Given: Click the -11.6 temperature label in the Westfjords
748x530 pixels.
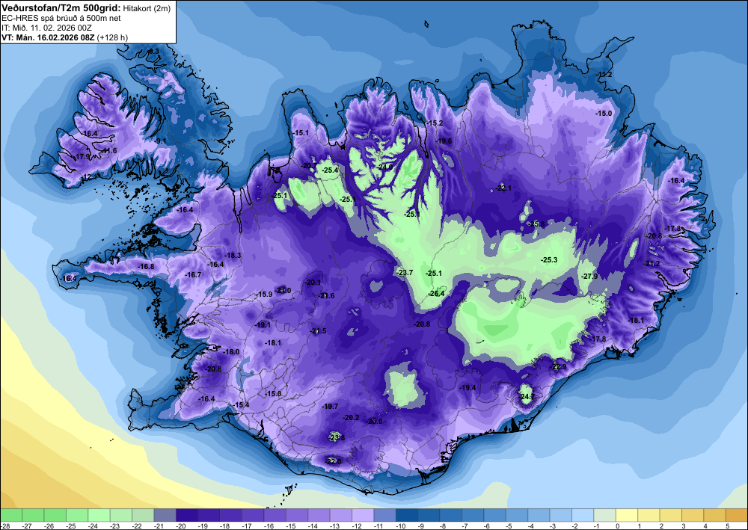Looking at the screenshot, I should tap(108, 150).
